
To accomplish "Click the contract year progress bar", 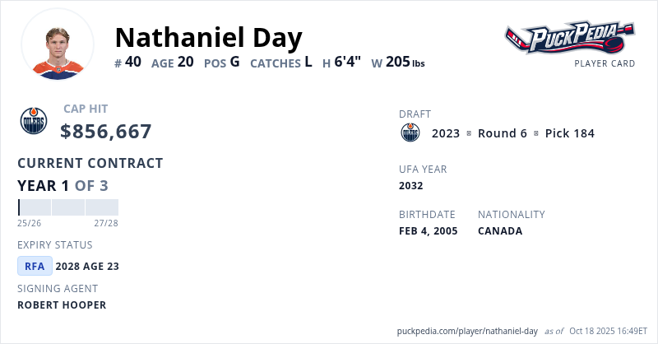I will click(67, 207).
